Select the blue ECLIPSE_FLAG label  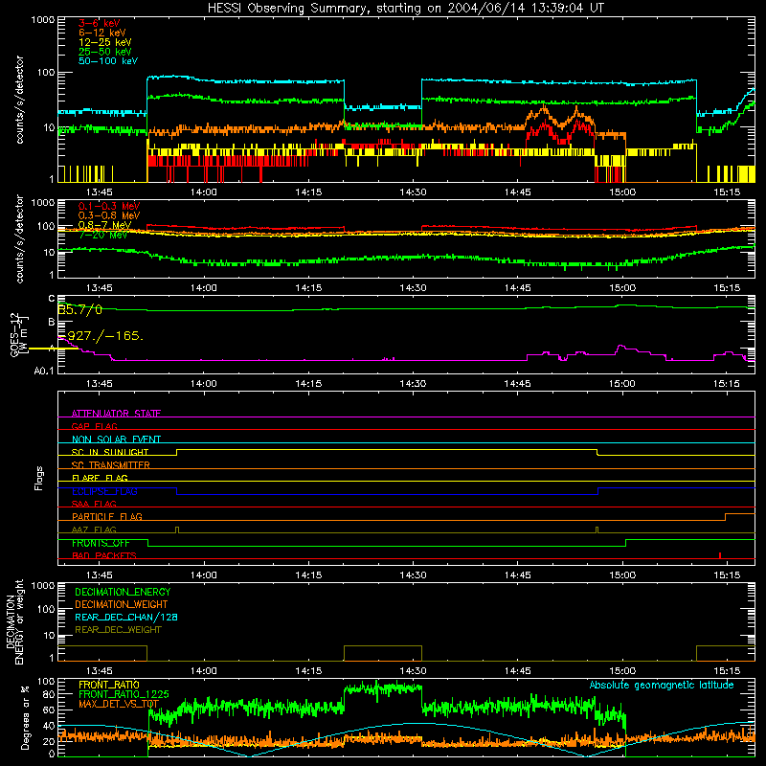pyautogui.click(x=104, y=491)
